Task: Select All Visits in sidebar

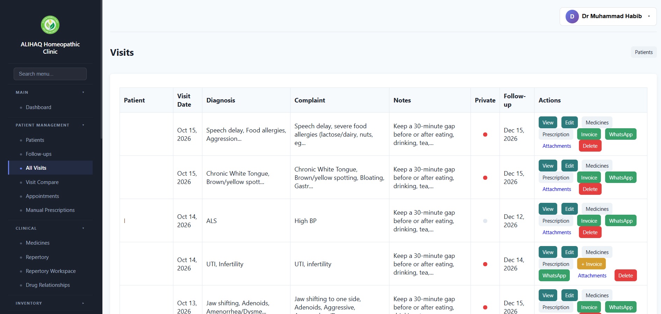Action: point(50,168)
